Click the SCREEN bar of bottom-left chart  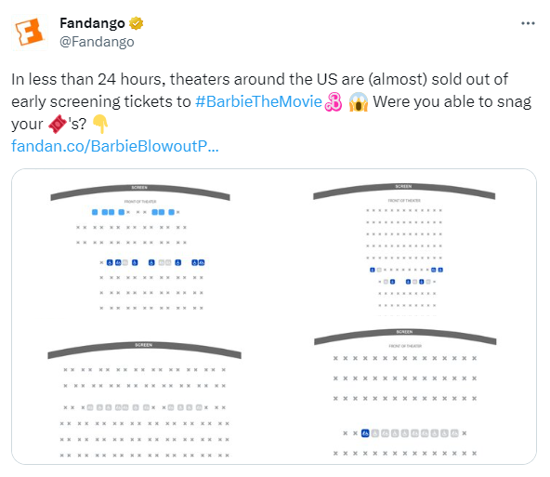pyautogui.click(x=145, y=350)
